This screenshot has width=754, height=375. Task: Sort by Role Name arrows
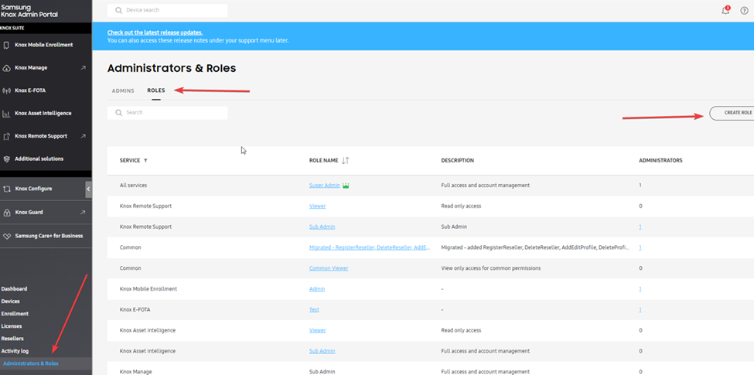[345, 161]
